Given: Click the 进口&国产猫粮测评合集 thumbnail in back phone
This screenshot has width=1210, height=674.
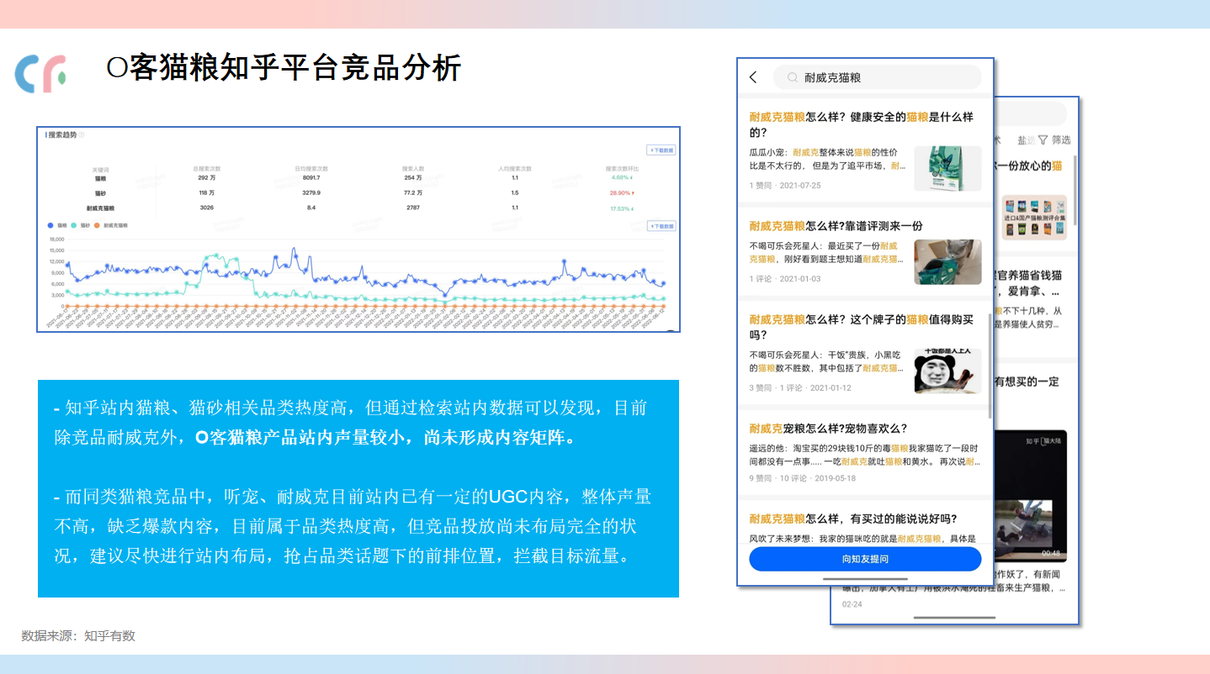Looking at the screenshot, I should [1033, 218].
